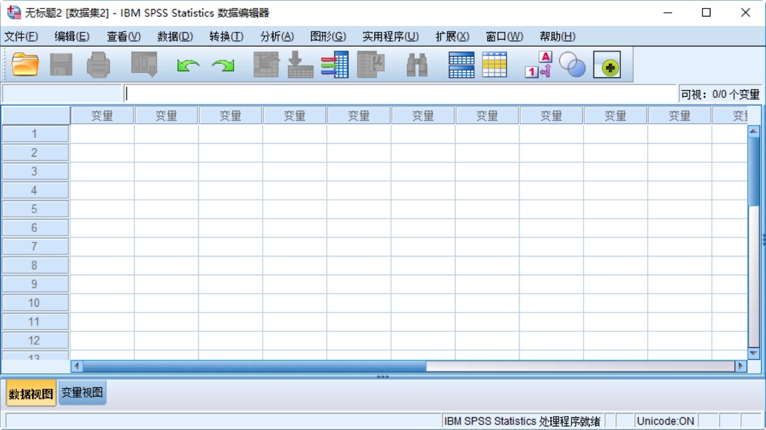Click the Insert Cases toolbar icon
The height and width of the screenshot is (430, 766).
[x=462, y=65]
